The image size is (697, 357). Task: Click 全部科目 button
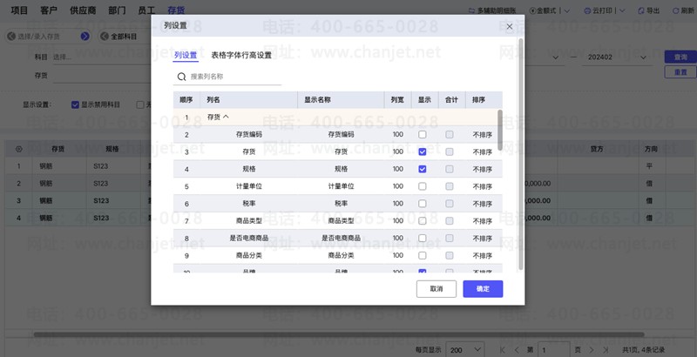[x=124, y=37]
